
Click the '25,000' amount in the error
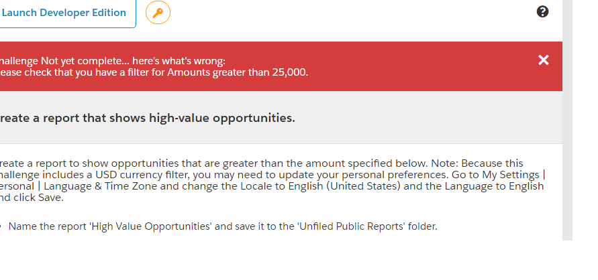click(x=289, y=72)
